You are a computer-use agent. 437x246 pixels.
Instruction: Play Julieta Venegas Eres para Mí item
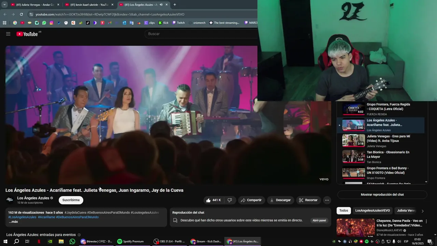(381, 141)
